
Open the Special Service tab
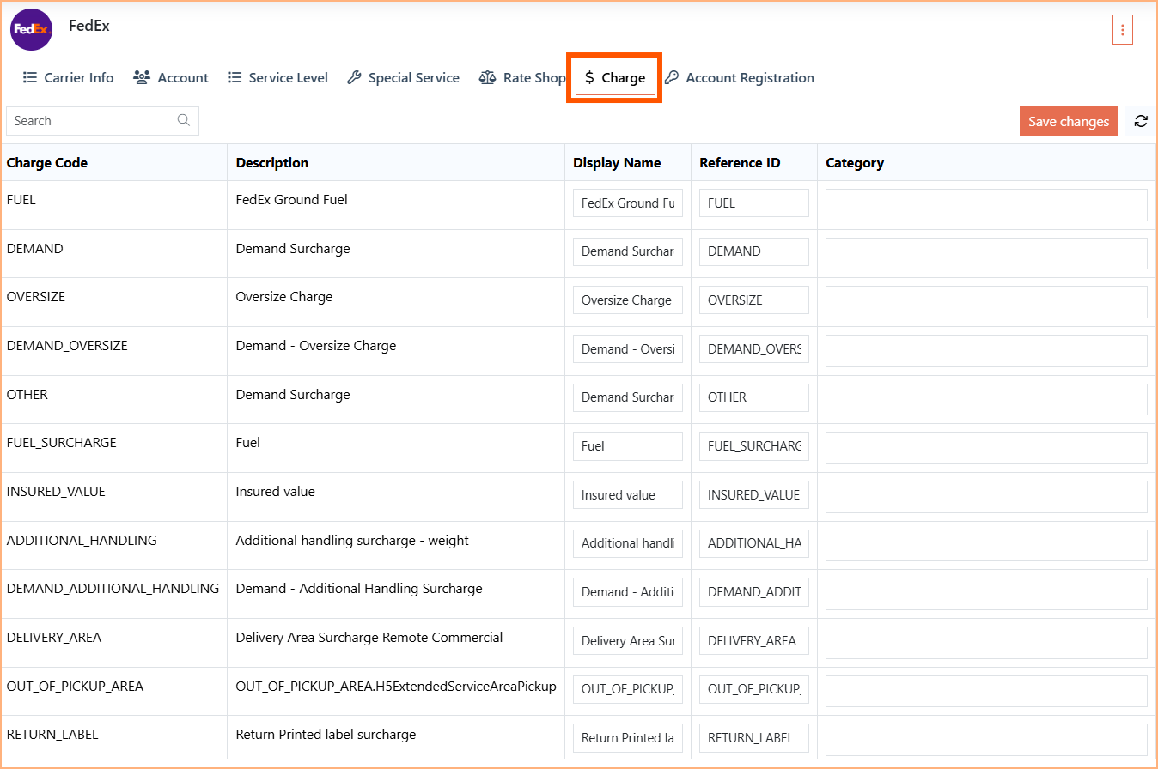coord(403,77)
